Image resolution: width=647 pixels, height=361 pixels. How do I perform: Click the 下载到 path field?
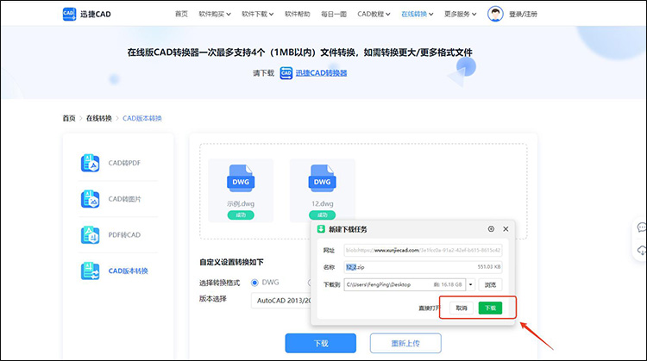(x=405, y=285)
